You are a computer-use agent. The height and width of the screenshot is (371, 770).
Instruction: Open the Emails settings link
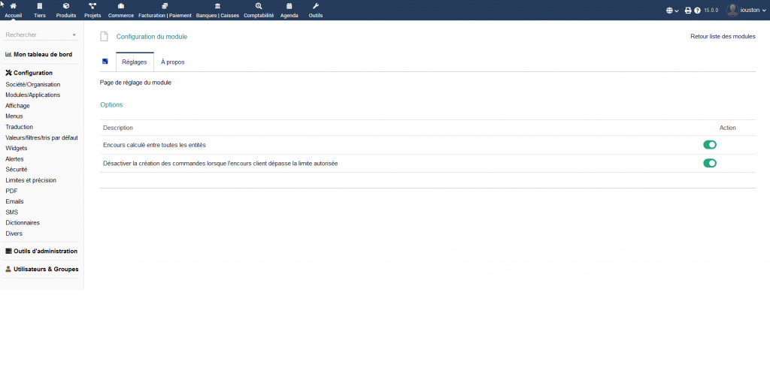[x=14, y=201]
